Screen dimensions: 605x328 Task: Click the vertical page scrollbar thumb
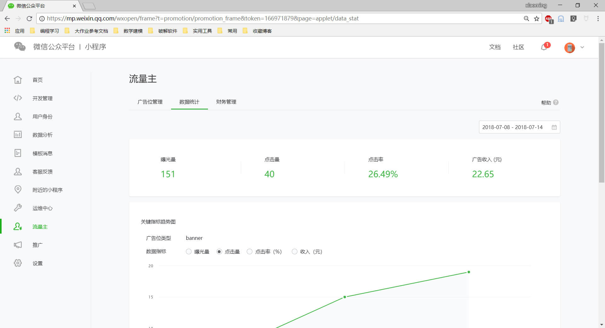click(x=602, y=113)
